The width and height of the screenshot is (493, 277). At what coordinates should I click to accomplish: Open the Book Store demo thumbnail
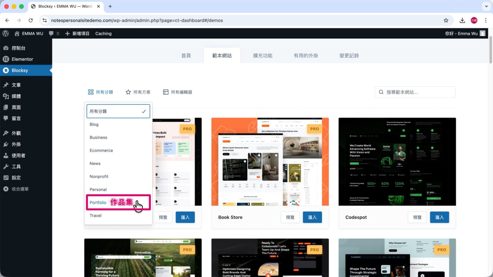(x=270, y=162)
